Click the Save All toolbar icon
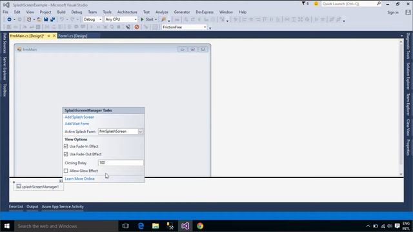Viewport: 413px width, 232px height. (53, 19)
